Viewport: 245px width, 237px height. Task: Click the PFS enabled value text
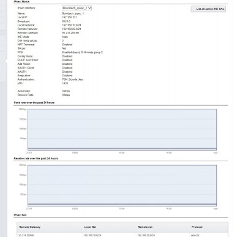click(82, 53)
